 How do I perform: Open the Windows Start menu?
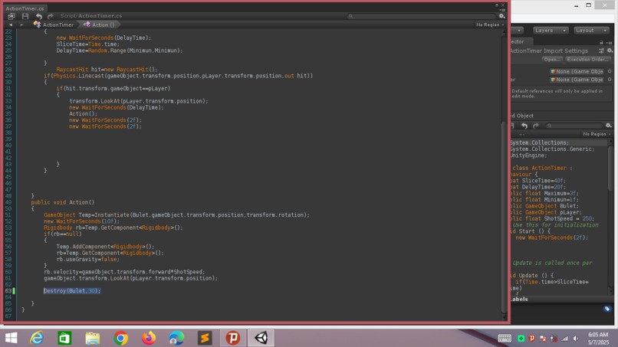click(x=11, y=338)
